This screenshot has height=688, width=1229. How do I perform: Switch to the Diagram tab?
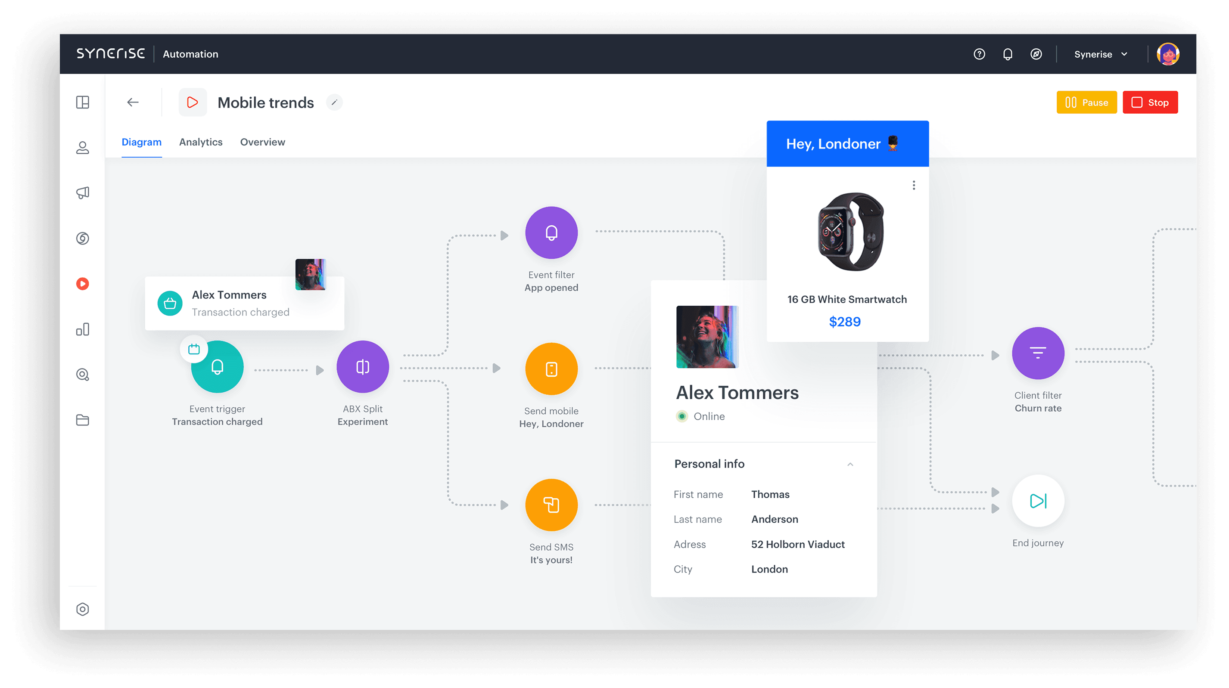point(142,142)
